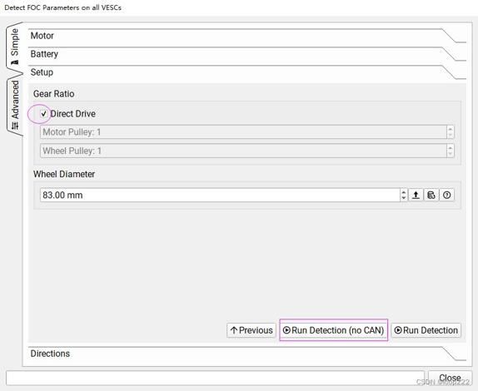Click the Previous button
The width and height of the screenshot is (478, 391).
[251, 330]
